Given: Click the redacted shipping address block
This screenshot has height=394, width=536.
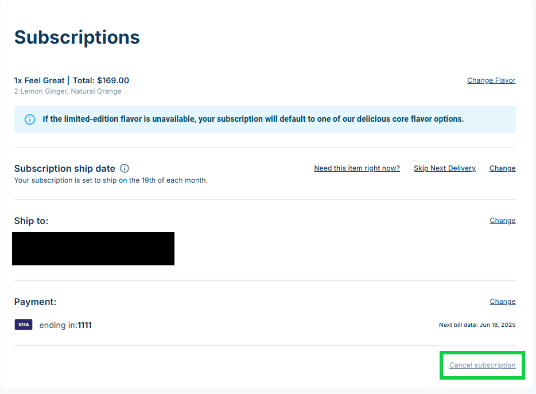Looking at the screenshot, I should [93, 249].
